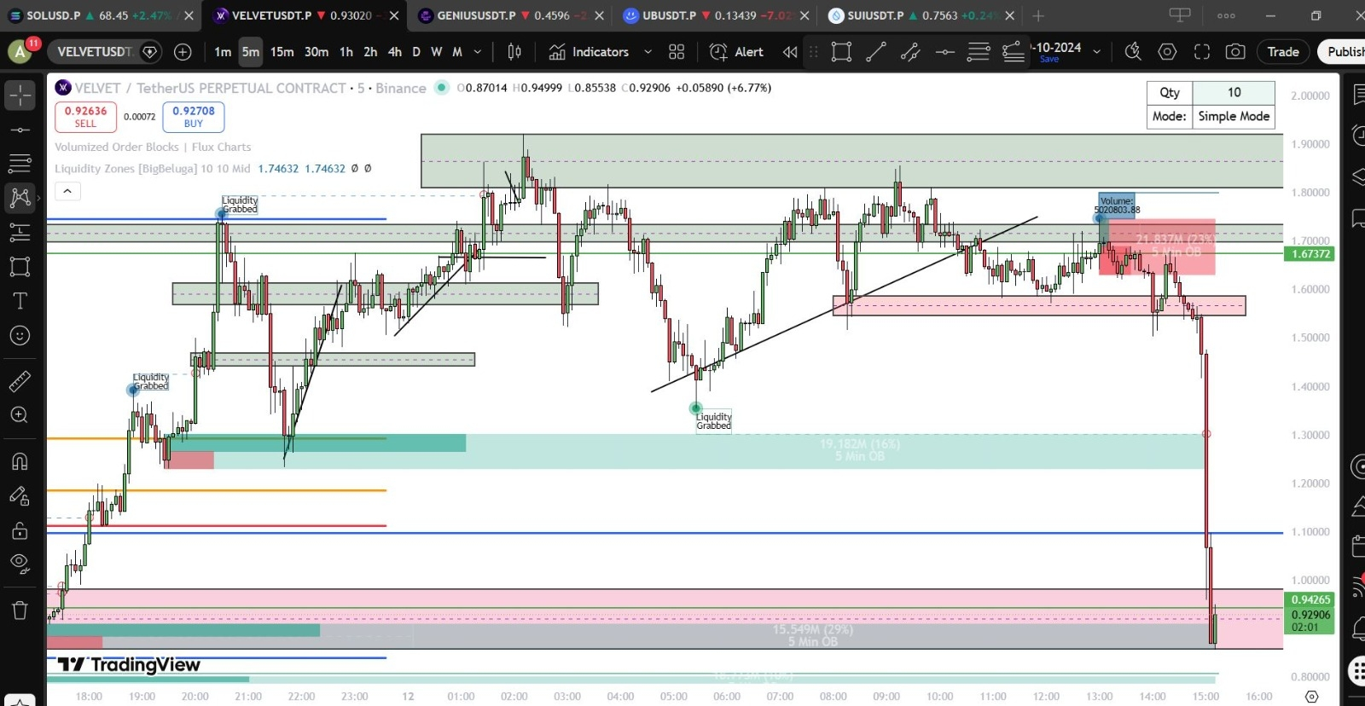This screenshot has height=706, width=1365.
Task: Change the Simple Mode setting
Action: tap(1234, 116)
